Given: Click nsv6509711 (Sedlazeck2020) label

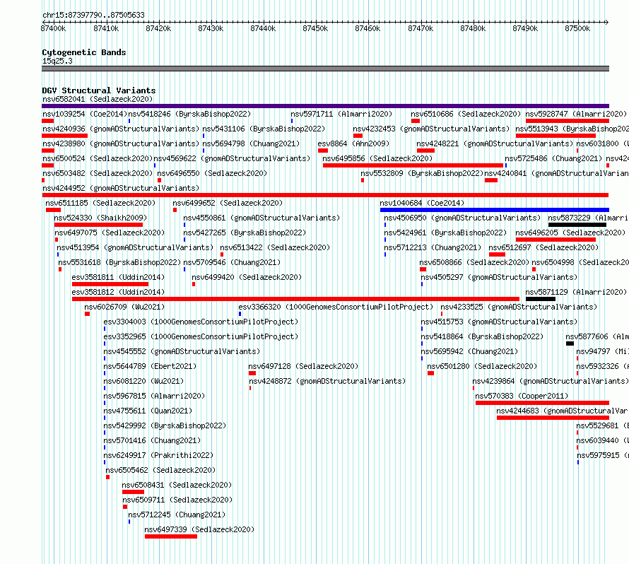Looking at the screenshot, I should tap(177, 500).
